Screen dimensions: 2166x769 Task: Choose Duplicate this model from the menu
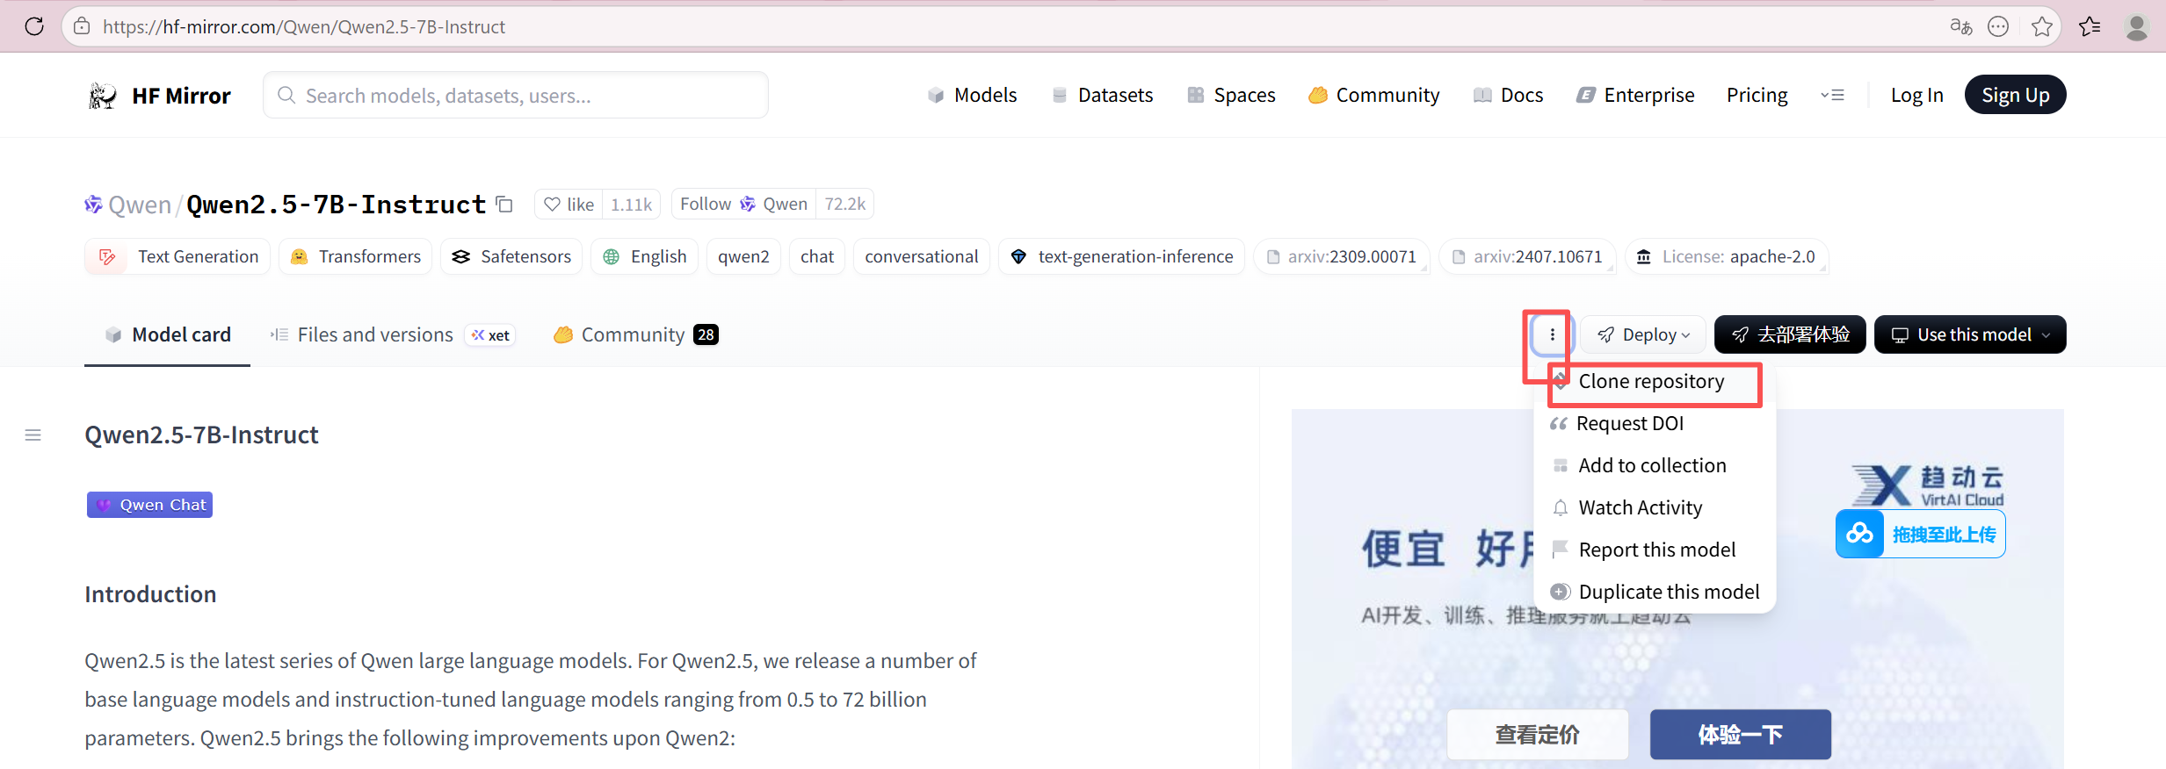(1655, 593)
